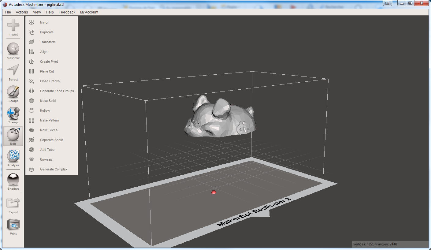Image resolution: width=431 pixels, height=250 pixels.
Task: Open the Actions menu
Action: 22,12
